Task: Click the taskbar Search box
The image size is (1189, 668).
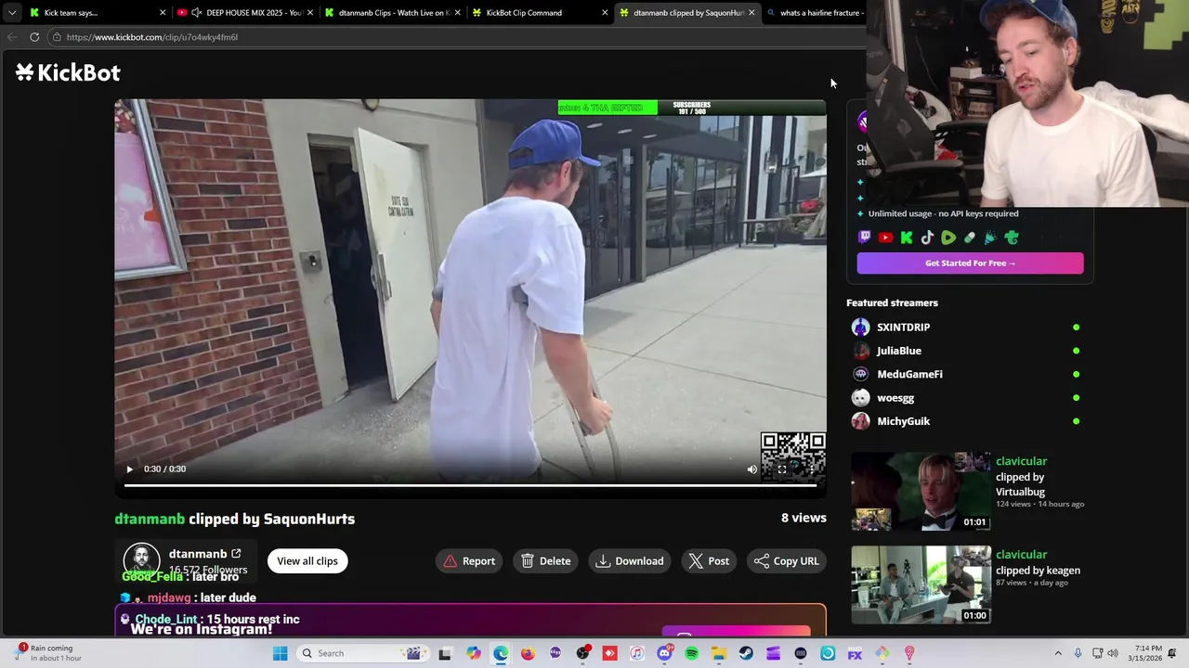Action: click(x=363, y=653)
